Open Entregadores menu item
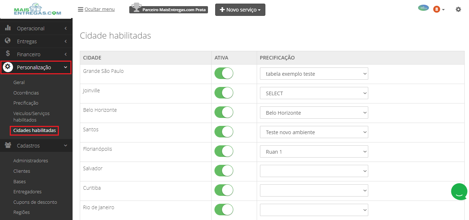Viewport: 469px width, 220px height. [27, 192]
